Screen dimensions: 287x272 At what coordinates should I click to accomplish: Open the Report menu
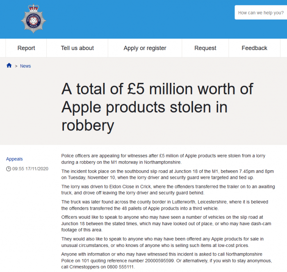(x=26, y=48)
